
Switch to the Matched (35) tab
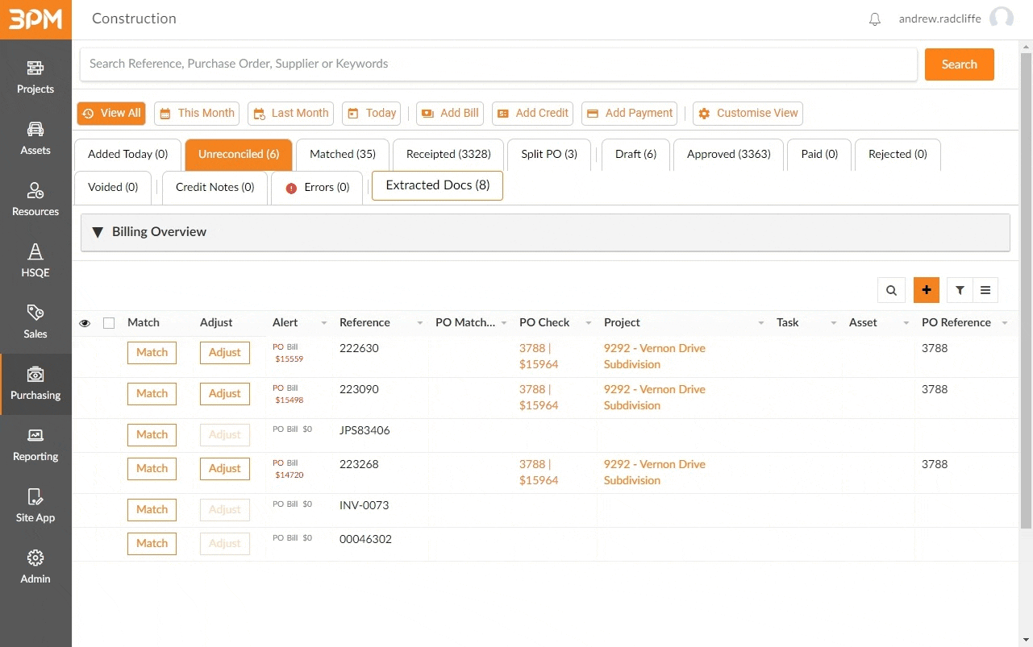343,154
